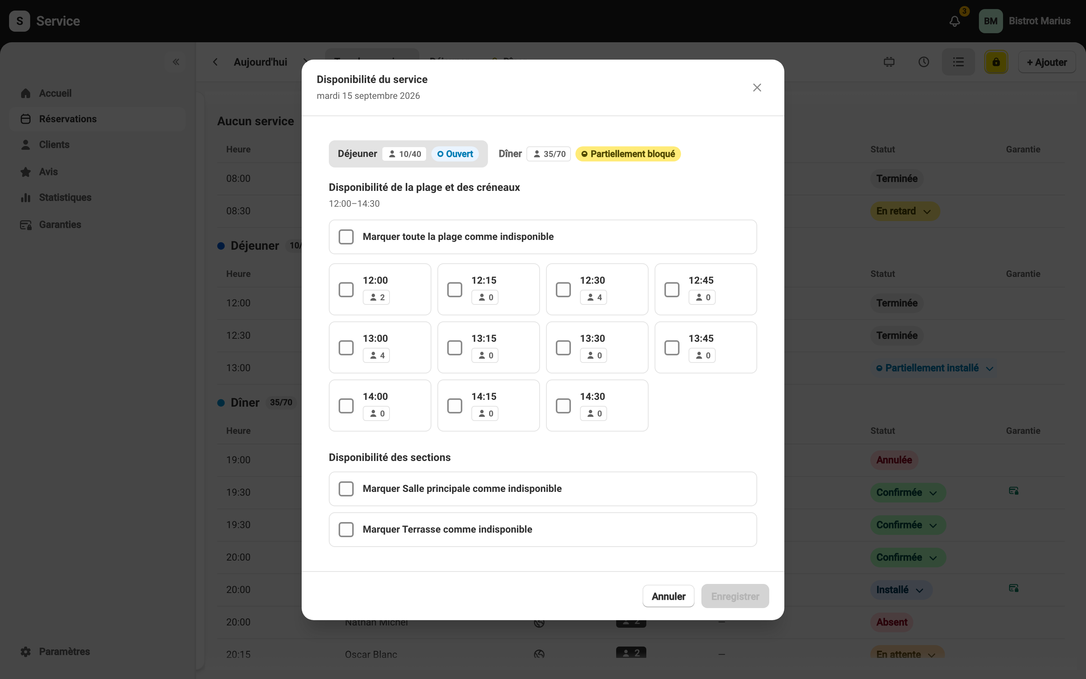1086x679 pixels.
Task: Tick the 12:15 slot checkbox
Action: [x=455, y=290]
